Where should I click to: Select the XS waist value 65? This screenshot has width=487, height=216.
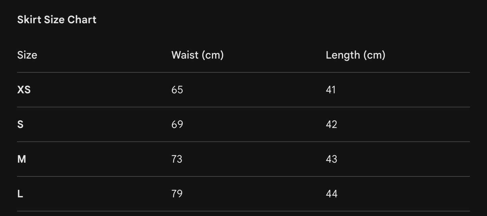pos(177,90)
